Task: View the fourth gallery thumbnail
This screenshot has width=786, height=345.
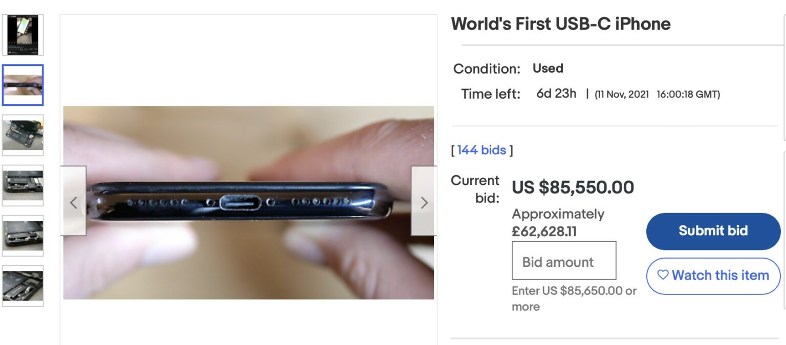Action: click(x=23, y=185)
